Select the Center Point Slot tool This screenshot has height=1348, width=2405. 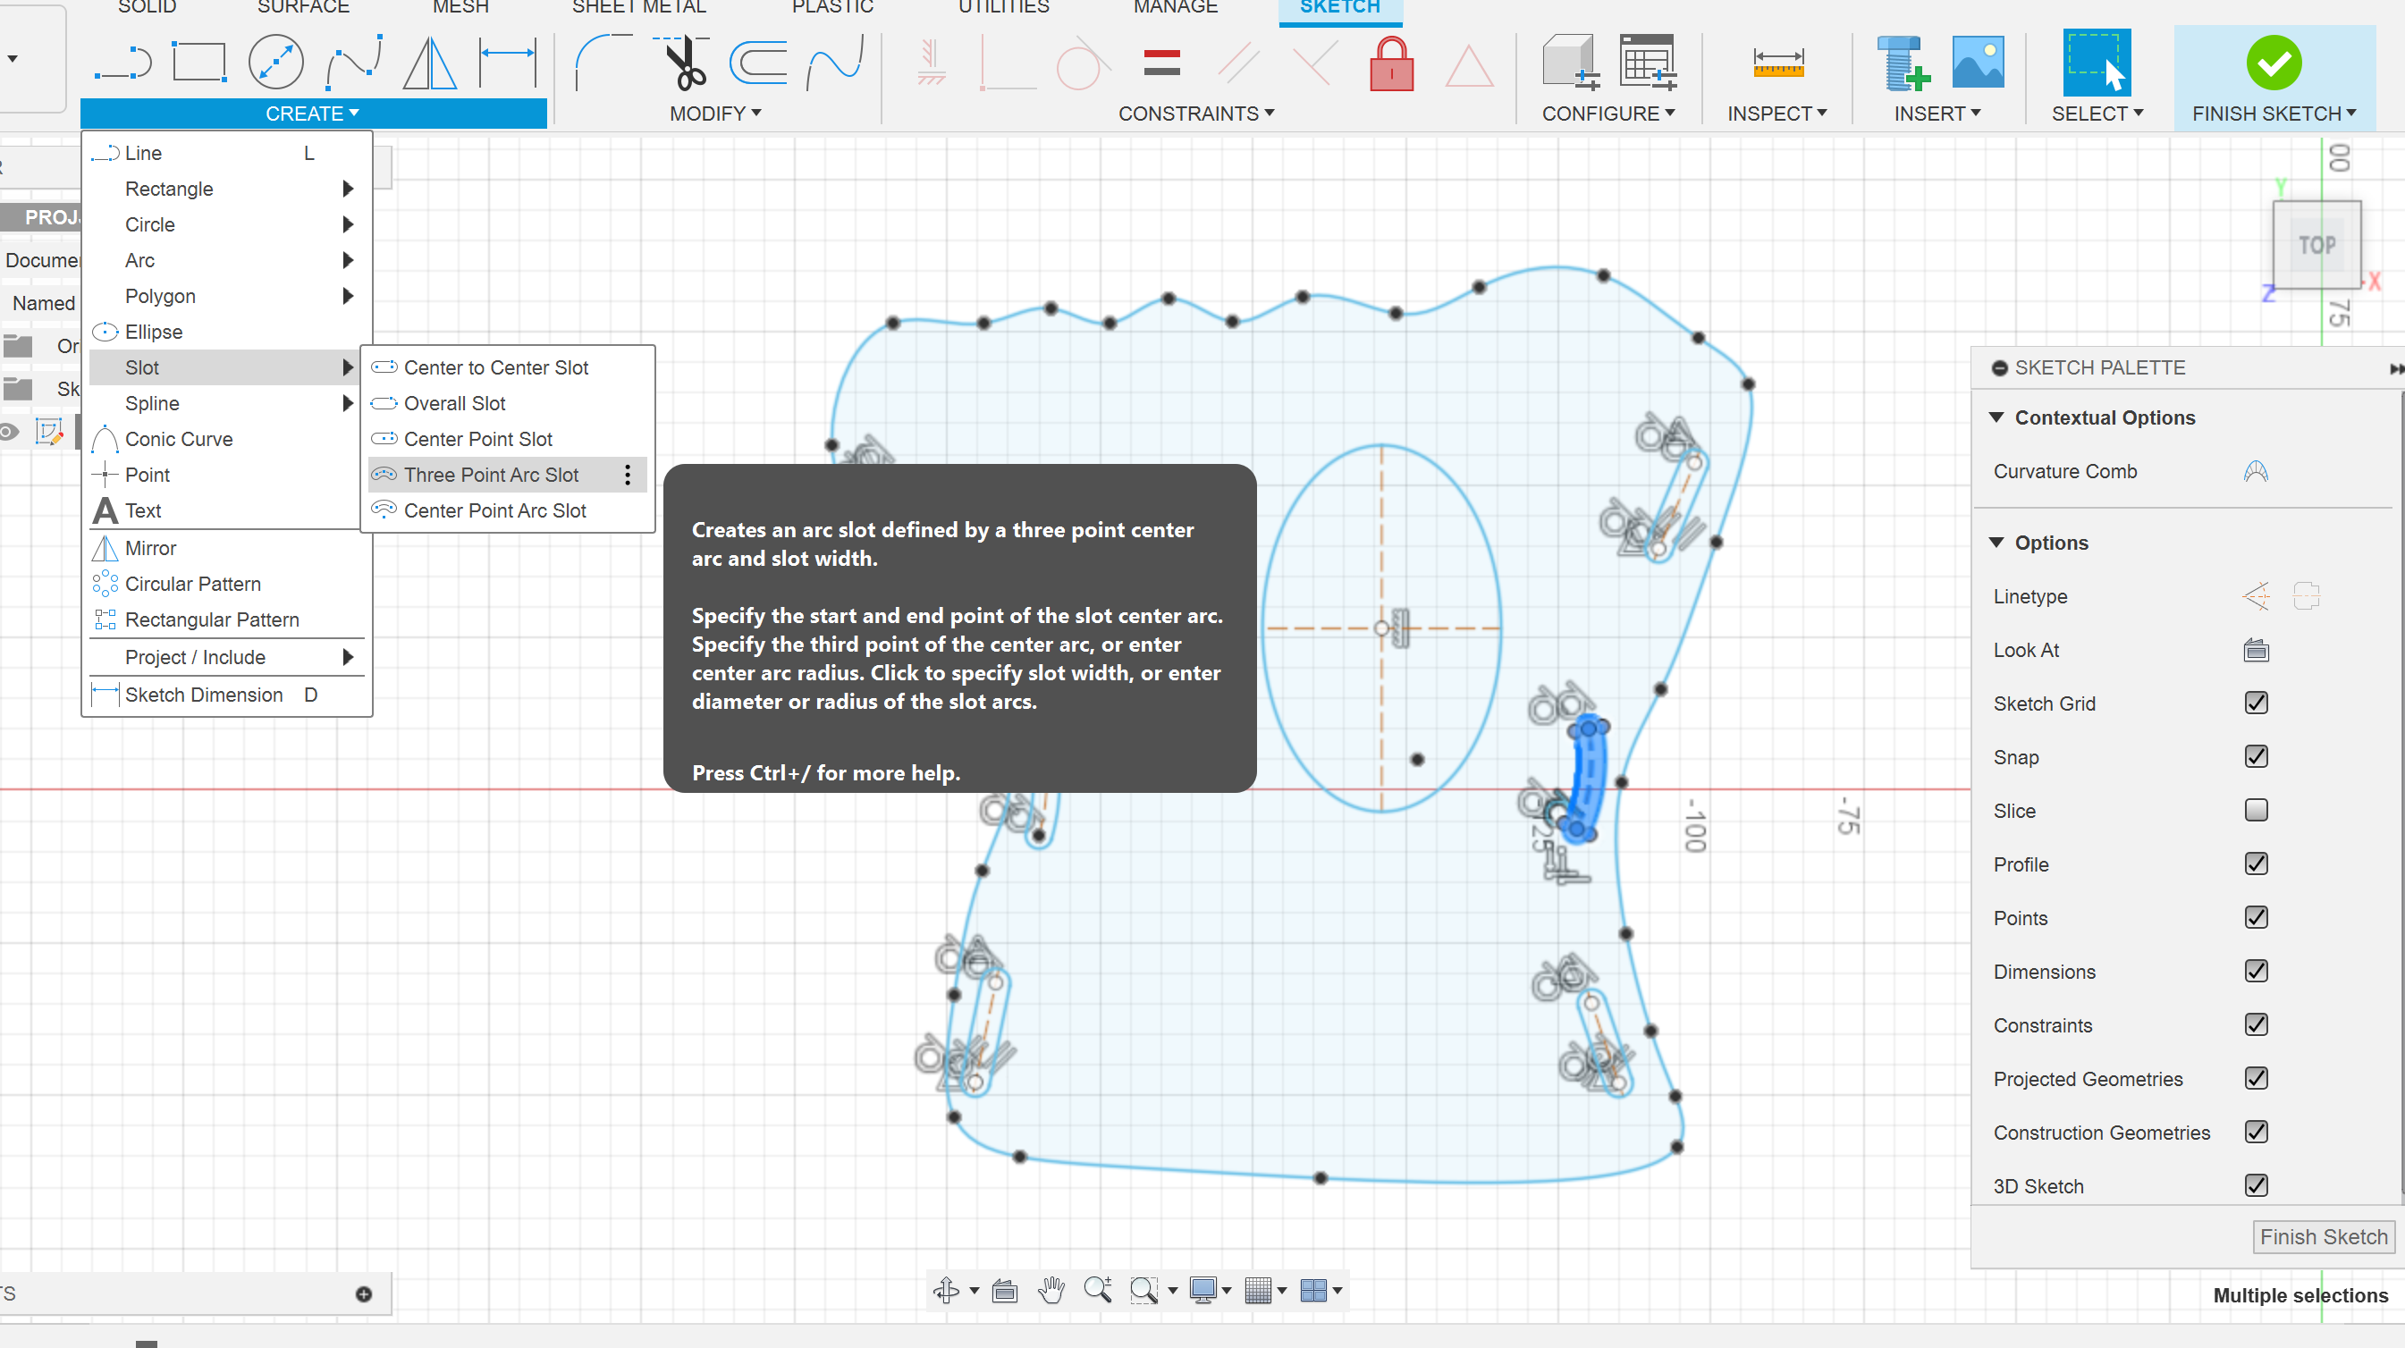477,438
